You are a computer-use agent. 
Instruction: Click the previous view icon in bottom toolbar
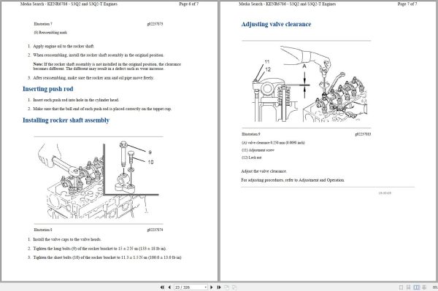pos(226,287)
